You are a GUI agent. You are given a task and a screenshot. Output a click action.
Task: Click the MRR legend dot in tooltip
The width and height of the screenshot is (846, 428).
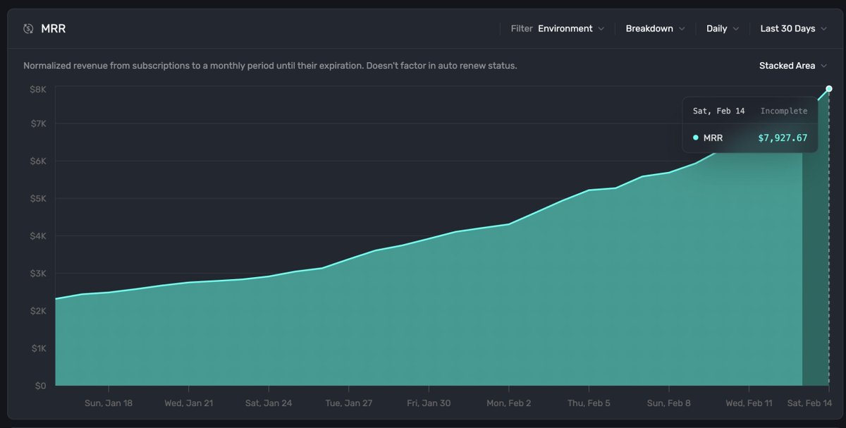pos(696,138)
